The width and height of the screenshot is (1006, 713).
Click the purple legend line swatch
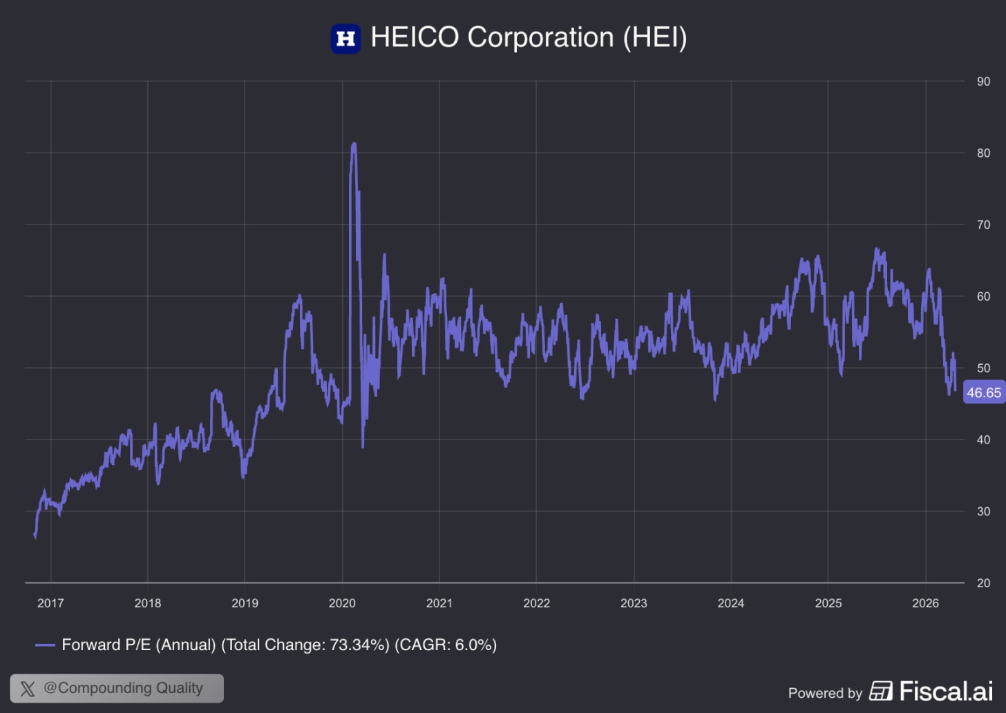coord(45,645)
